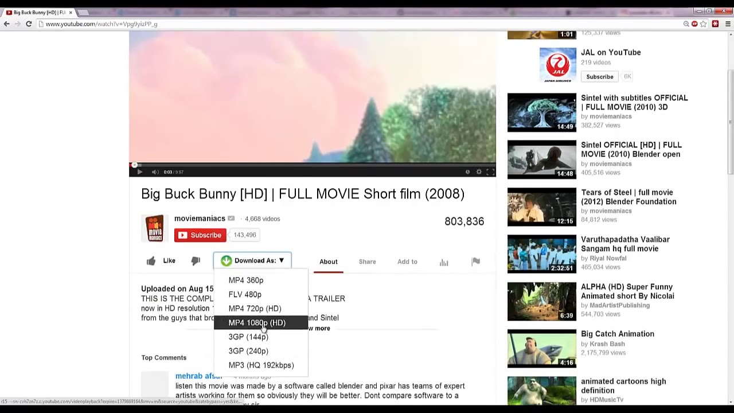Open the browser zoom magnifier icon
Viewport: 734px width, 413px height.
pyautogui.click(x=686, y=24)
